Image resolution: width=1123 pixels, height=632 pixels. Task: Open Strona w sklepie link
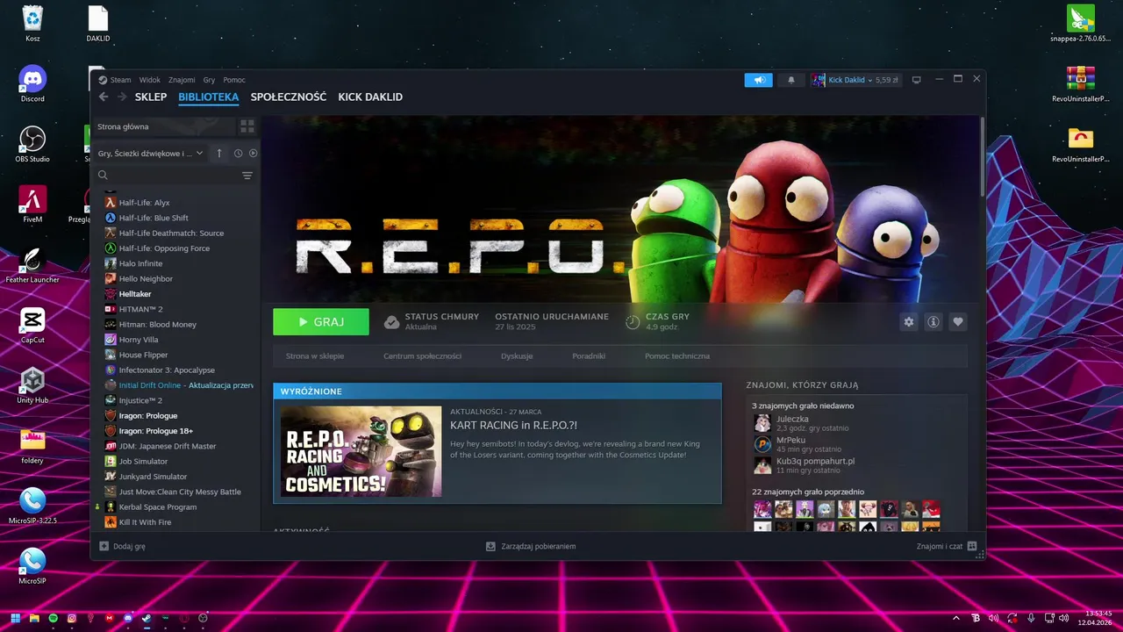[x=315, y=356]
